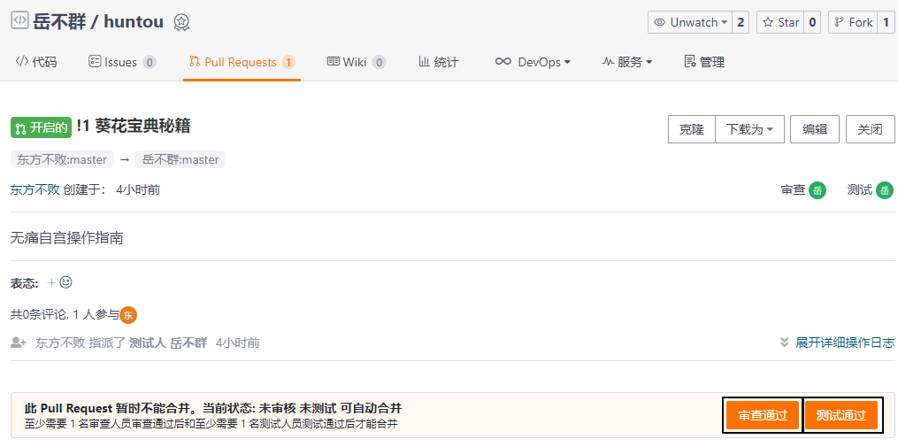The image size is (898, 447).
Task: Toggle Unwatch for this repository
Action: [x=689, y=22]
